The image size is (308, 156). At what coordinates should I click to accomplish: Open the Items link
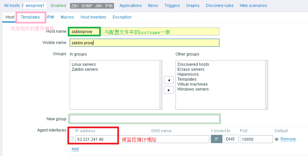pos(153,6)
